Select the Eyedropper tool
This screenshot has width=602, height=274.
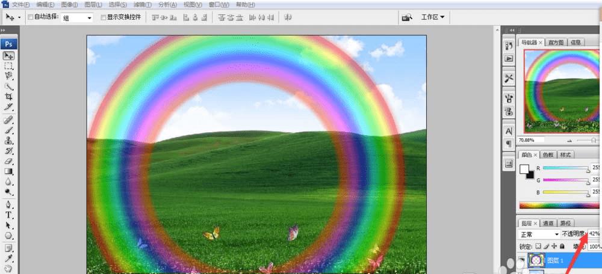[x=9, y=258]
